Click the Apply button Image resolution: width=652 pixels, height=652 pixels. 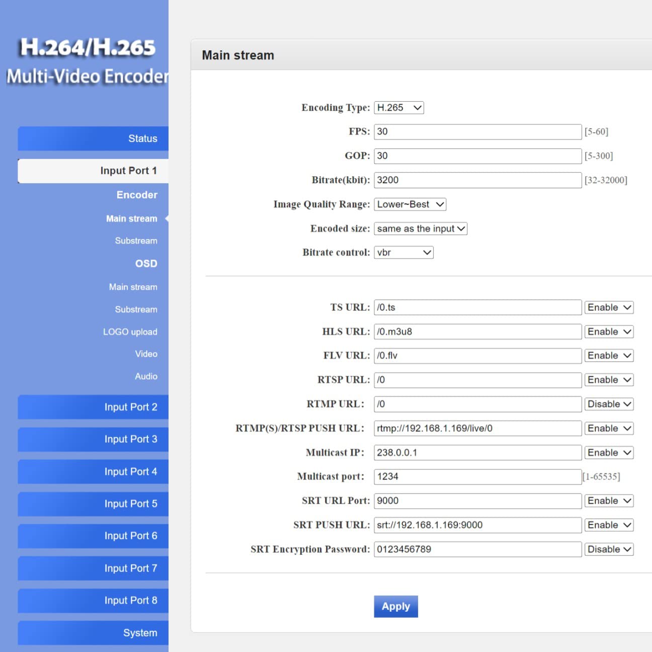[x=395, y=606]
